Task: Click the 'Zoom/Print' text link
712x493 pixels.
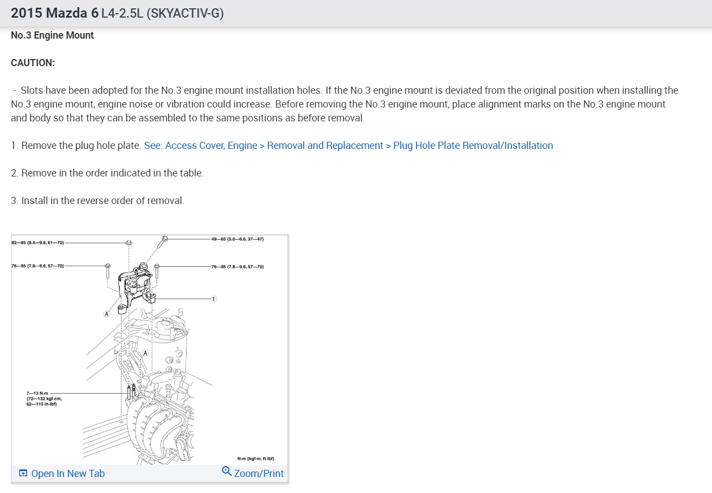Action: [x=259, y=474]
